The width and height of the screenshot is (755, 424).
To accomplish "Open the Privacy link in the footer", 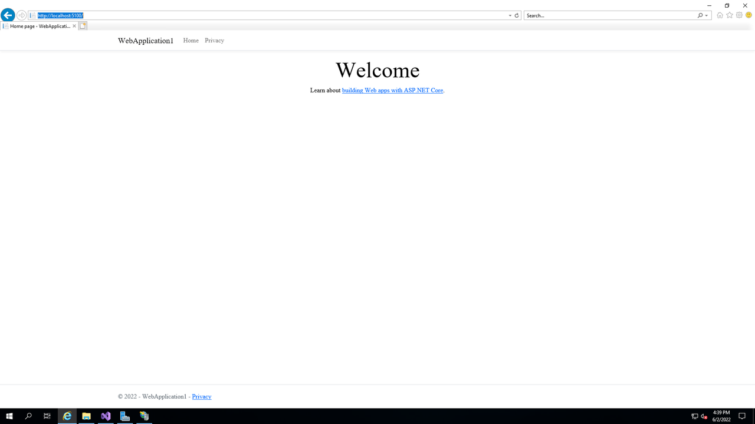I will pos(202,397).
